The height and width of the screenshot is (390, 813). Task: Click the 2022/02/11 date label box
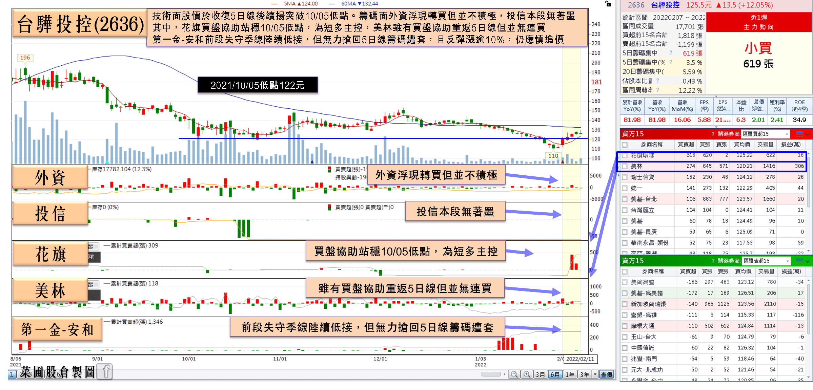coord(580,359)
